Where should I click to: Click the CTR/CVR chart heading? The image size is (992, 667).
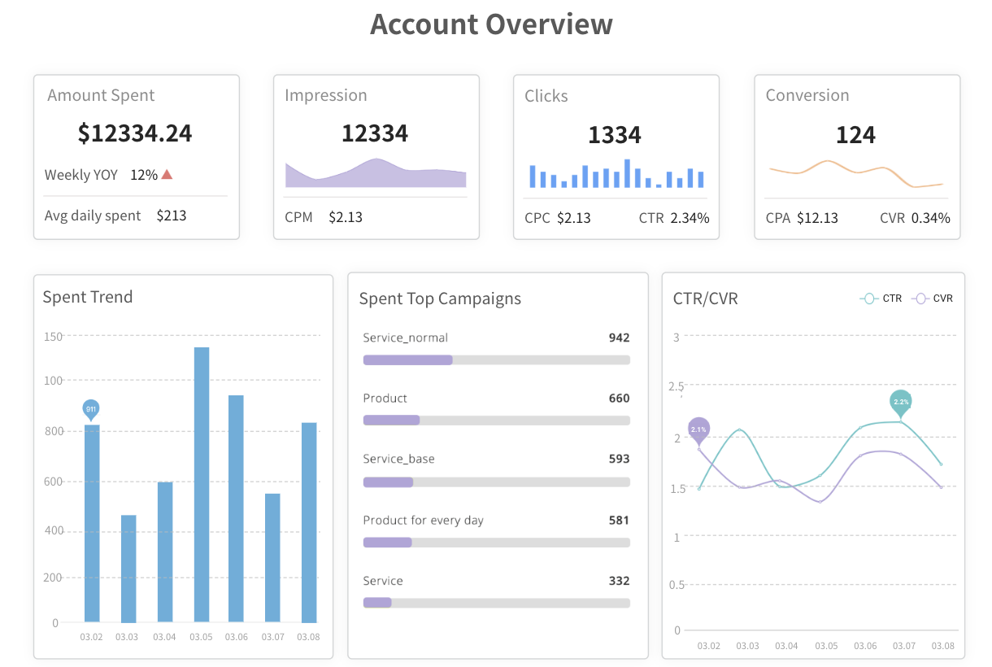click(705, 299)
